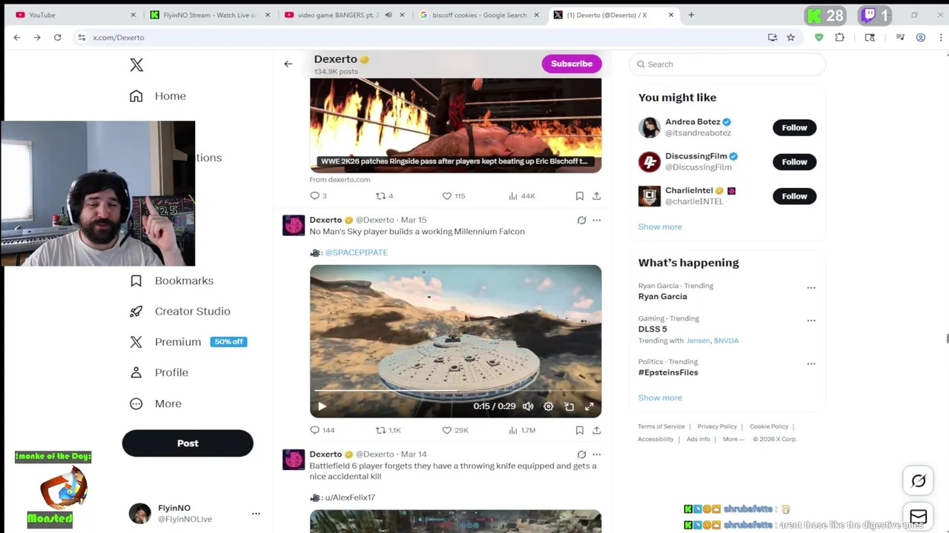Viewport: 949px width, 533px height.
Task: Open Grok icon on Battlefield 6 post
Action: (x=581, y=455)
